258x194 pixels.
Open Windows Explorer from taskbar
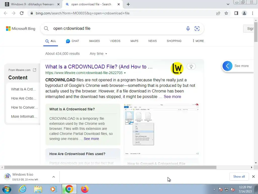38,189
